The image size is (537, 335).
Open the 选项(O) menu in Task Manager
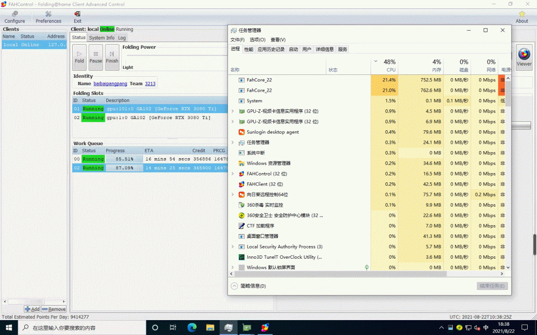tap(257, 40)
